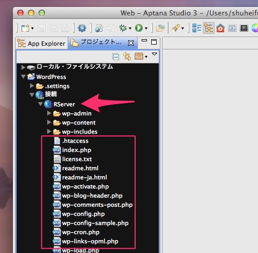
Task: Select ローカル・ファイルシステム tree item
Action: click(x=75, y=67)
